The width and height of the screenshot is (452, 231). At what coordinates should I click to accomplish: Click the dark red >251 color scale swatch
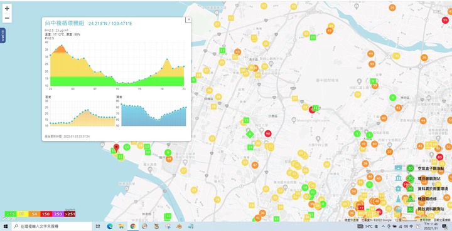click(70, 214)
